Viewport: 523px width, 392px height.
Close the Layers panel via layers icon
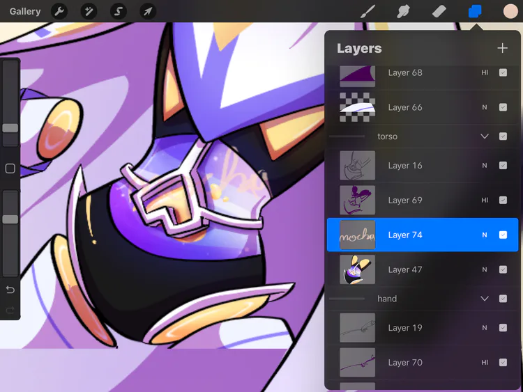point(475,11)
